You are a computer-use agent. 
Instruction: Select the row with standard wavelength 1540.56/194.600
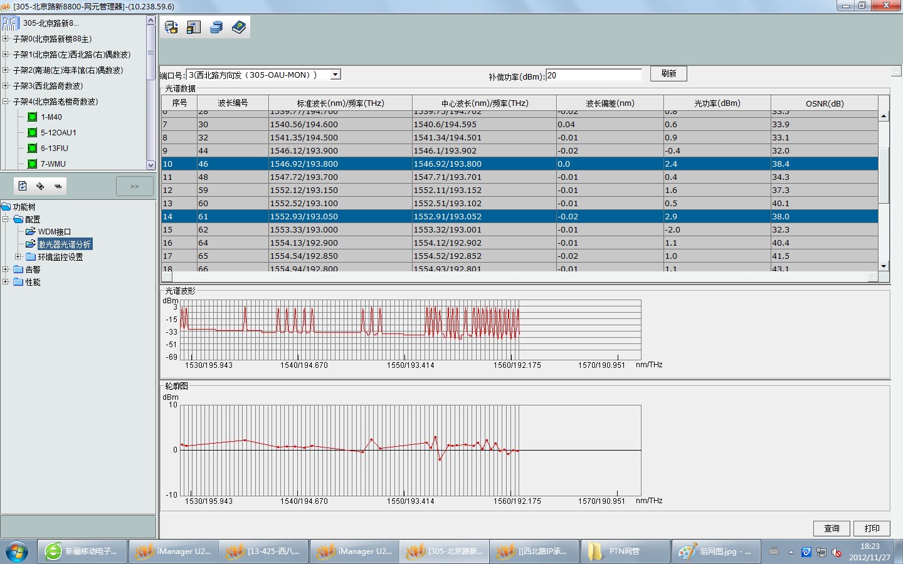point(520,124)
